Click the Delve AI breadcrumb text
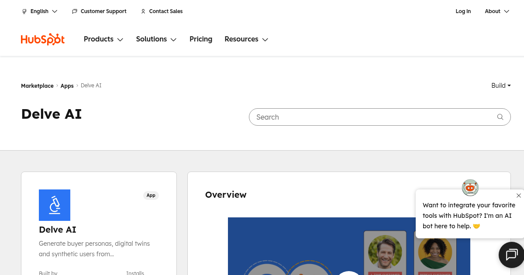This screenshot has height=275, width=524. (91, 86)
